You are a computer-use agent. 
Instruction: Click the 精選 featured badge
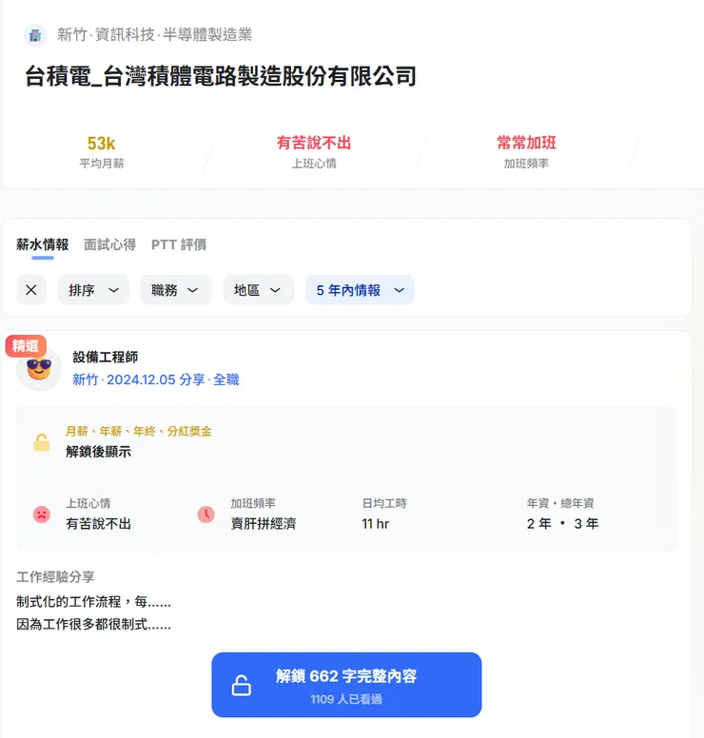coord(26,346)
